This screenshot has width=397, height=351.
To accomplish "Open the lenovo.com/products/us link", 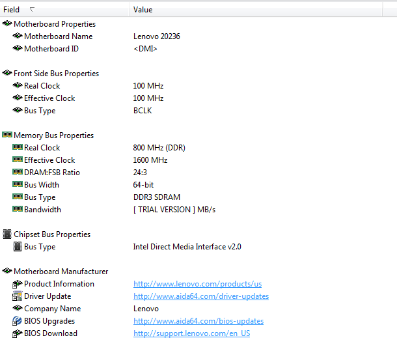I will coord(197,284).
